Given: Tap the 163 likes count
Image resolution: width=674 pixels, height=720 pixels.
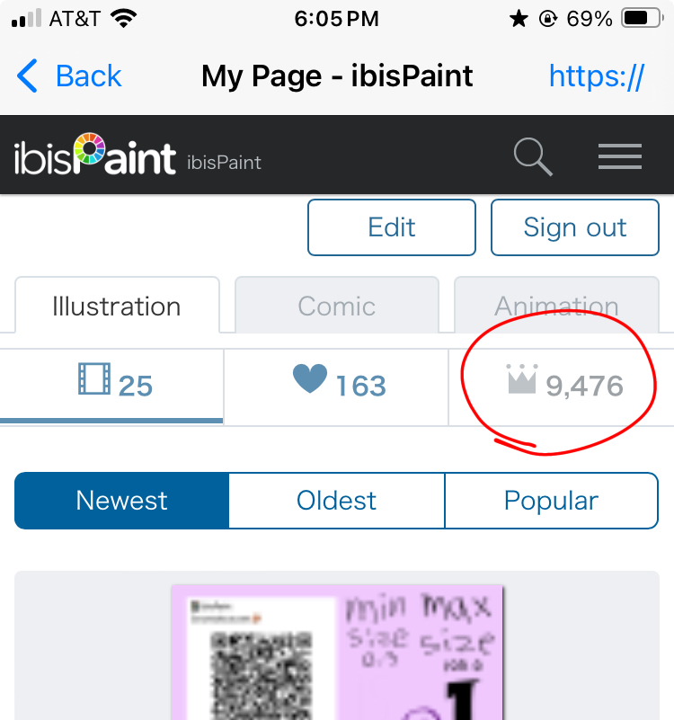Looking at the screenshot, I should [x=360, y=387].
